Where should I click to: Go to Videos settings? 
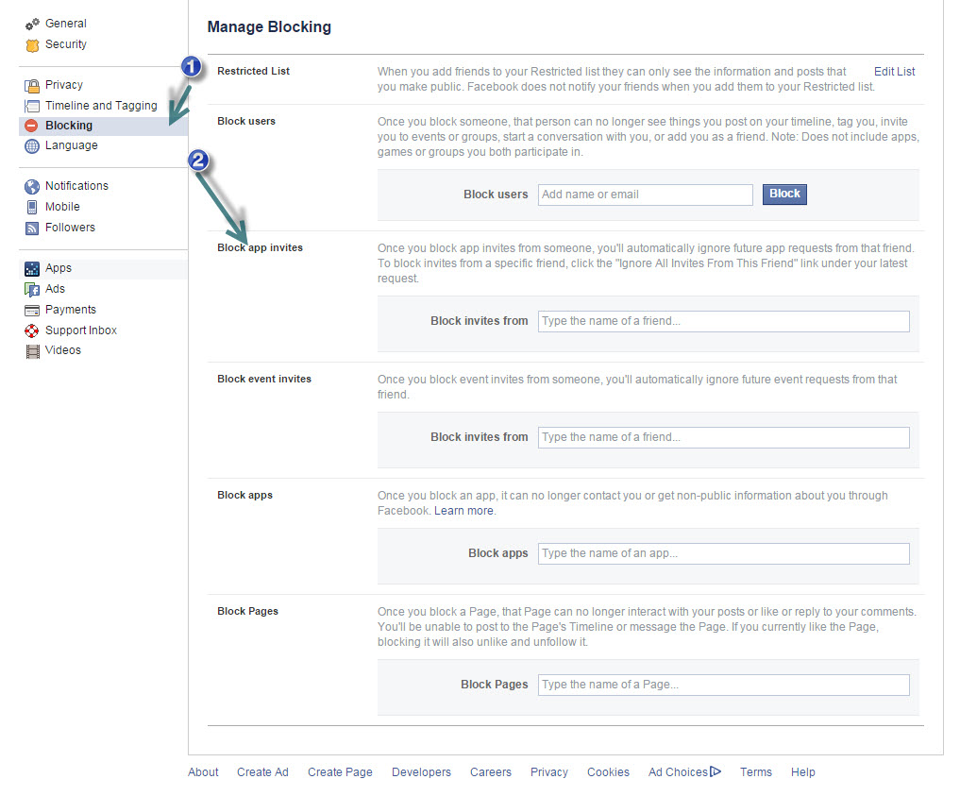click(62, 350)
